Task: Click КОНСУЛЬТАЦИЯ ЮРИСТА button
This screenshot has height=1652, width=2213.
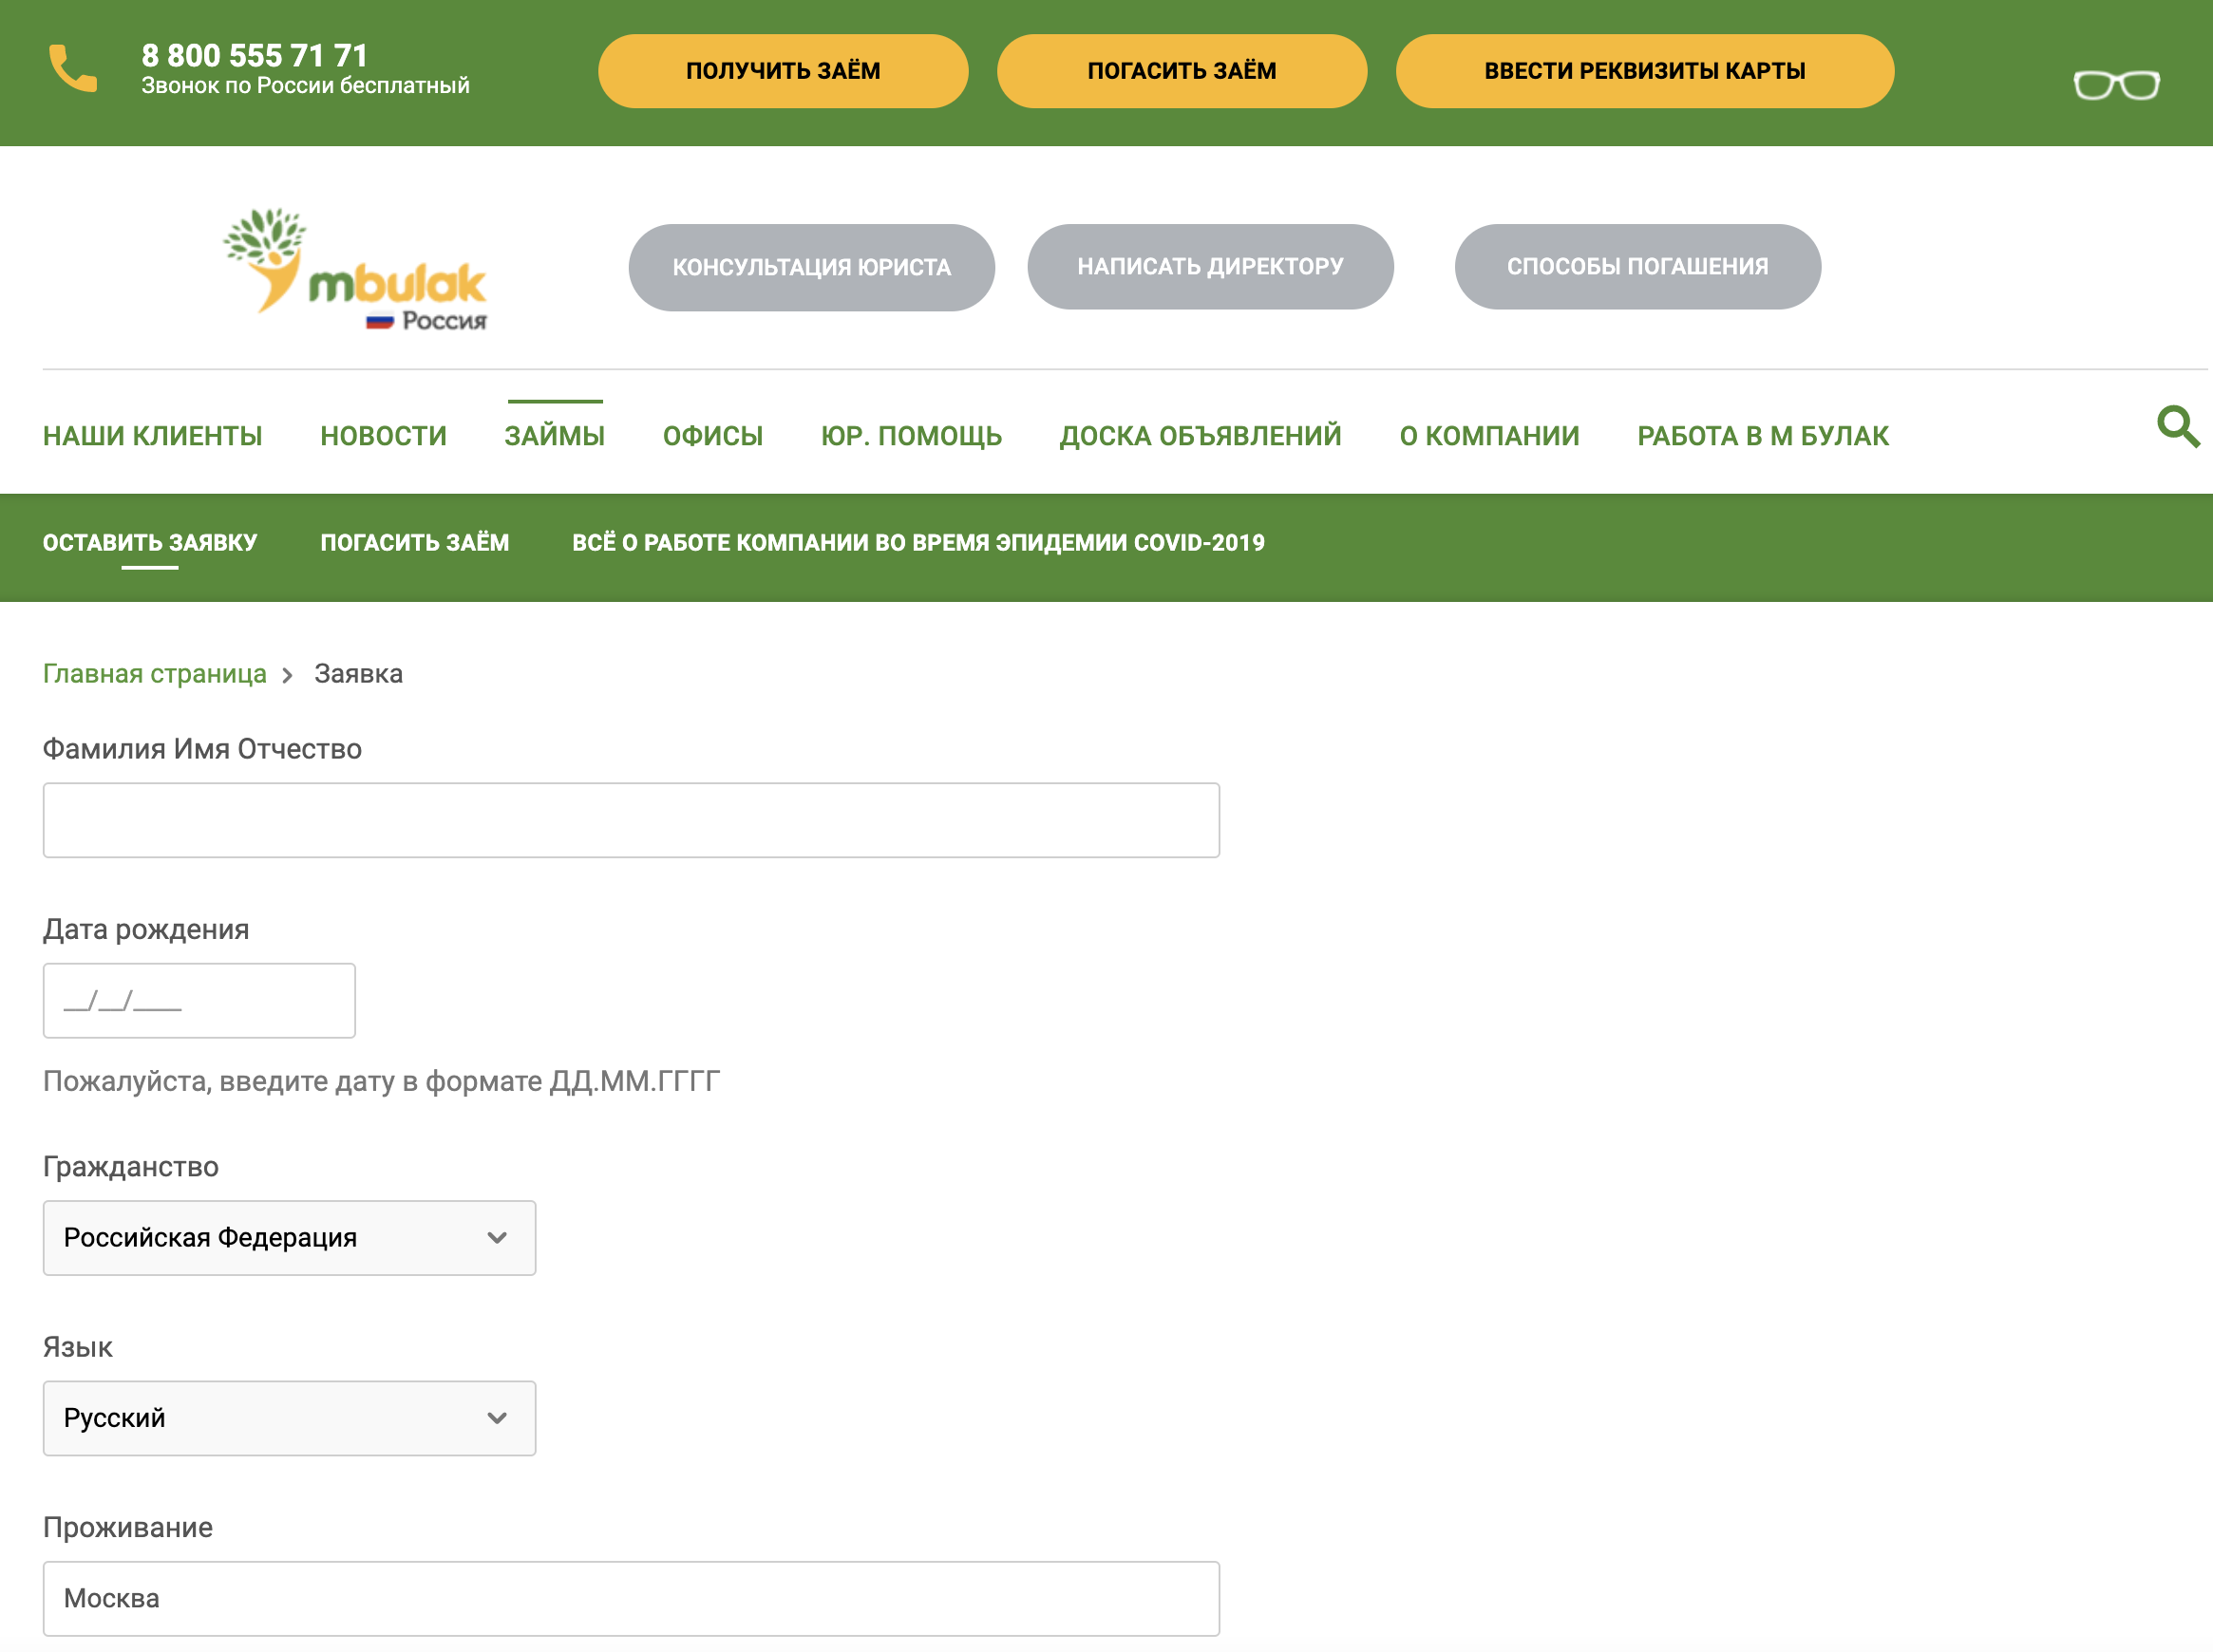Action: click(811, 267)
